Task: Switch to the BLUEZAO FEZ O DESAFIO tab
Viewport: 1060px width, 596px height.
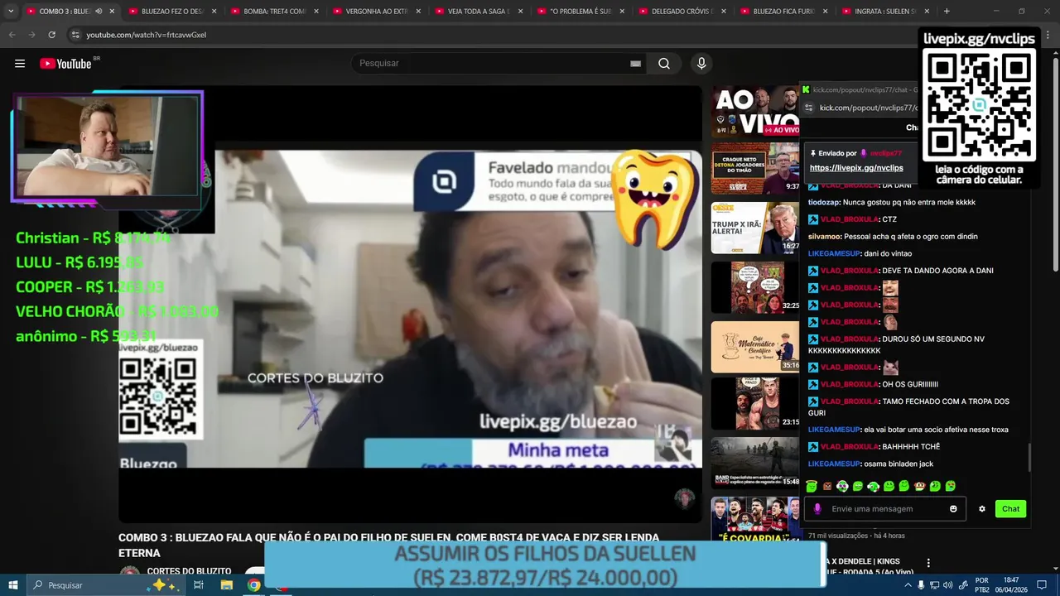Action: click(171, 12)
